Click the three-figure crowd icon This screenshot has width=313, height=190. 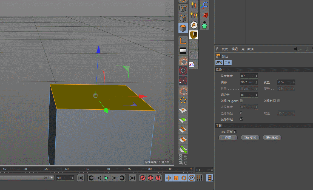click(x=194, y=15)
